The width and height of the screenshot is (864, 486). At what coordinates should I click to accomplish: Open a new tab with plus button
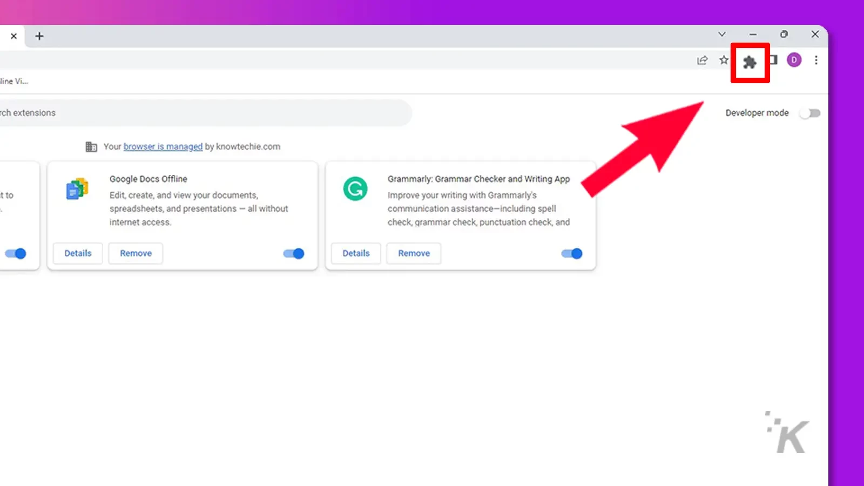(39, 36)
